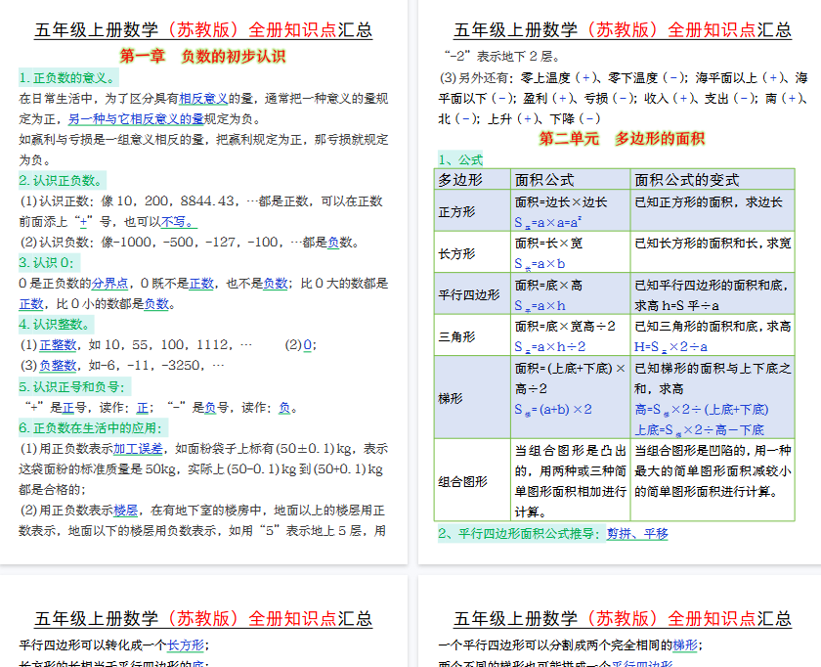Click the "面积公式的变式" column header
The image size is (821, 667).
click(687, 180)
